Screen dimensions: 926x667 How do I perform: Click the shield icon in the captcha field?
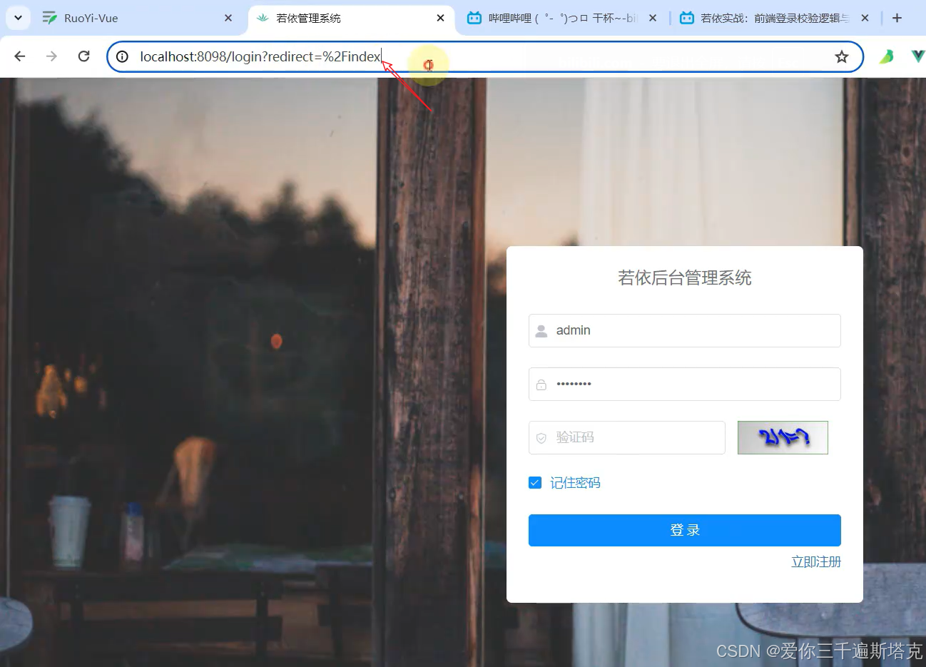[x=541, y=437]
